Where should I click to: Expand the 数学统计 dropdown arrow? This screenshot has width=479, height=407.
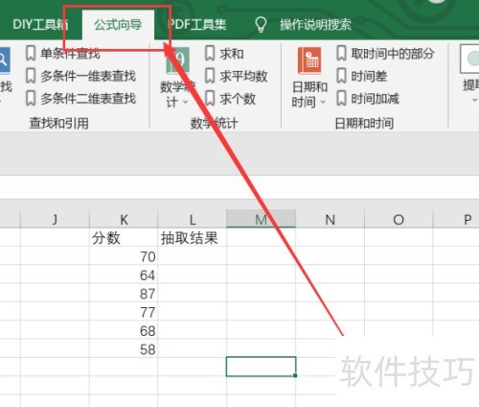click(x=185, y=102)
